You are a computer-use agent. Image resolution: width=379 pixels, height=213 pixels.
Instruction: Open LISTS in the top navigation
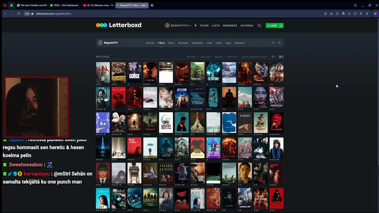tap(216, 25)
